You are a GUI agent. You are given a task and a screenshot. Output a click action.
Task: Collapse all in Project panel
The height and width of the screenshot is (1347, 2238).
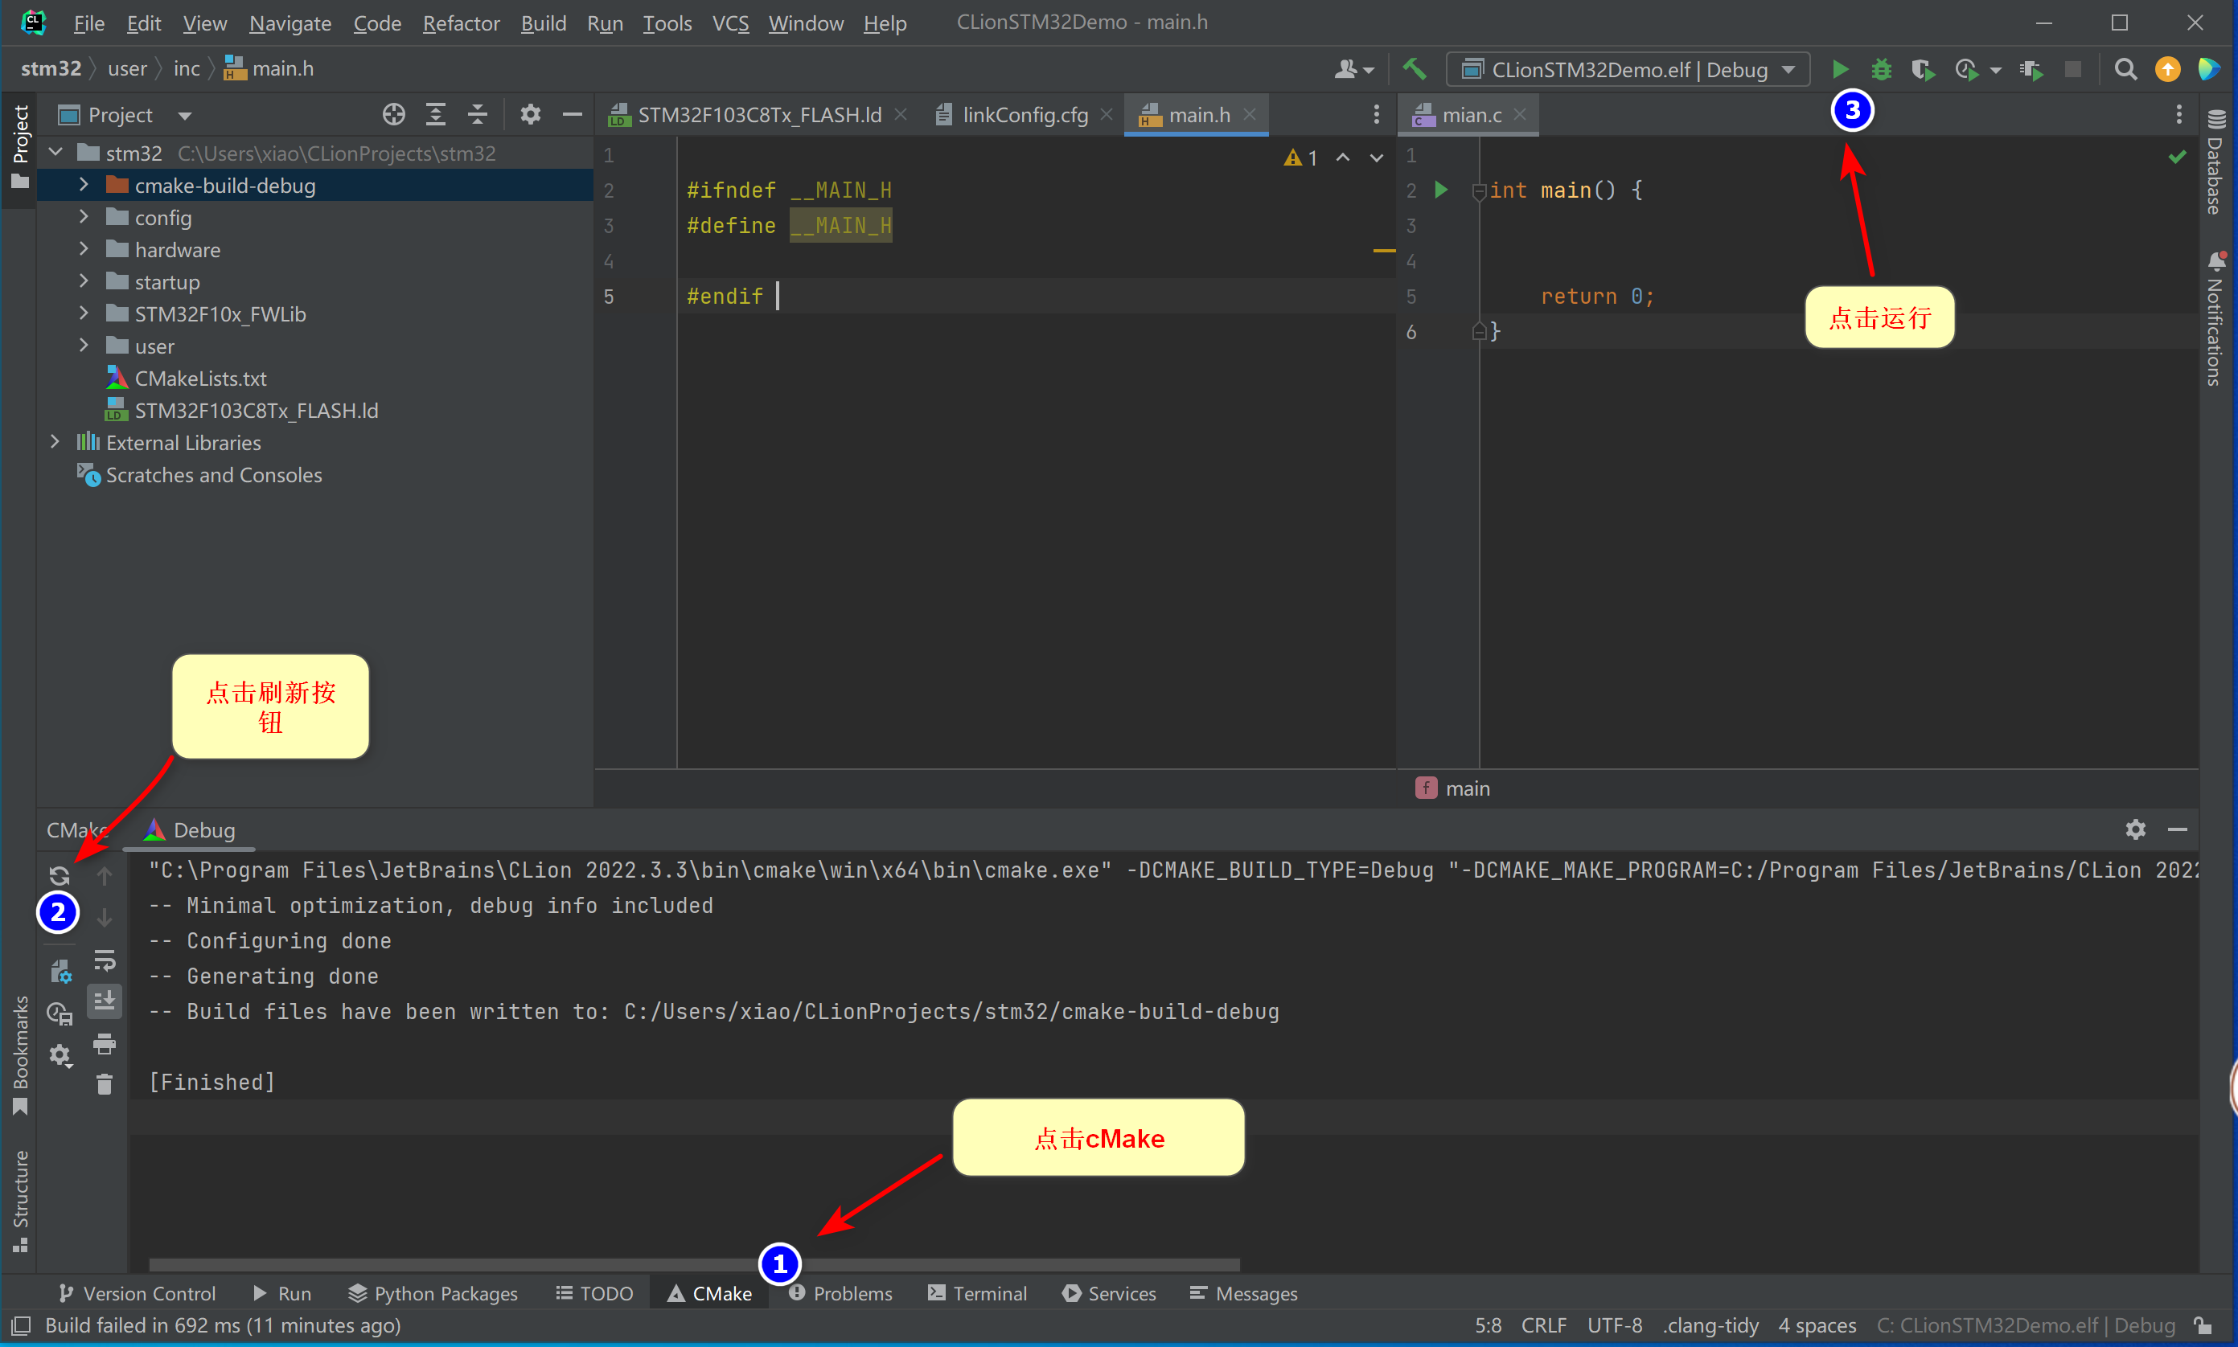point(478,114)
